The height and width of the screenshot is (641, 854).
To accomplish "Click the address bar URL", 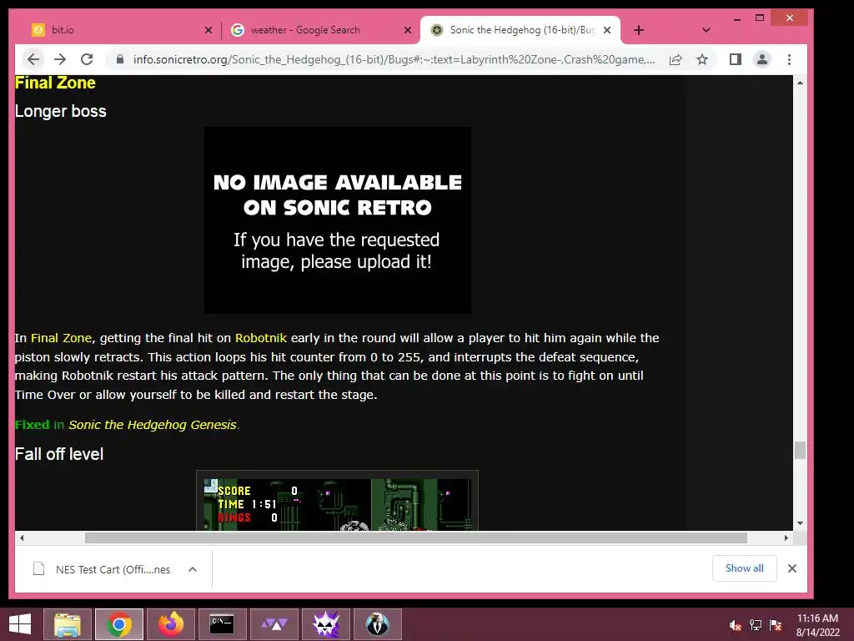I will [394, 59].
